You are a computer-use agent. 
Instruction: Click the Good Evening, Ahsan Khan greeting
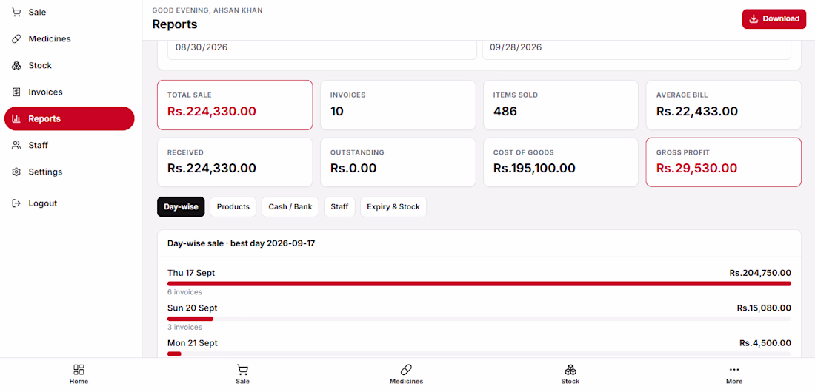coord(207,10)
